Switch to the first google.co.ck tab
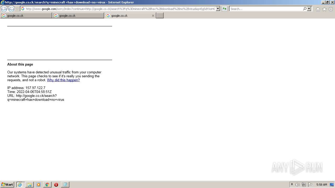The width and height of the screenshot is (335, 188). pyautogui.click(x=26, y=16)
